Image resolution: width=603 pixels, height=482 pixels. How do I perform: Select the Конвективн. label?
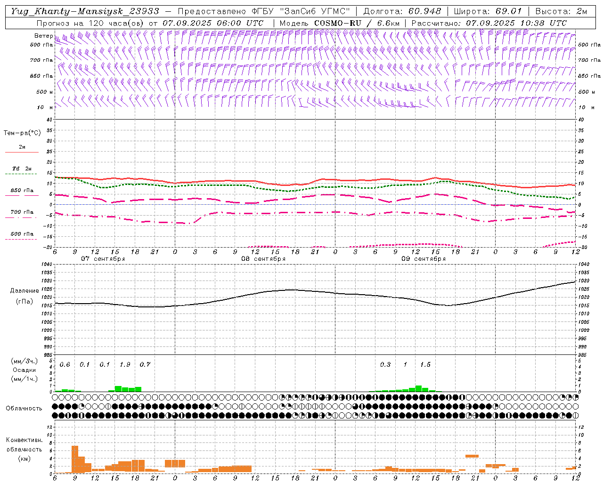click(24, 440)
